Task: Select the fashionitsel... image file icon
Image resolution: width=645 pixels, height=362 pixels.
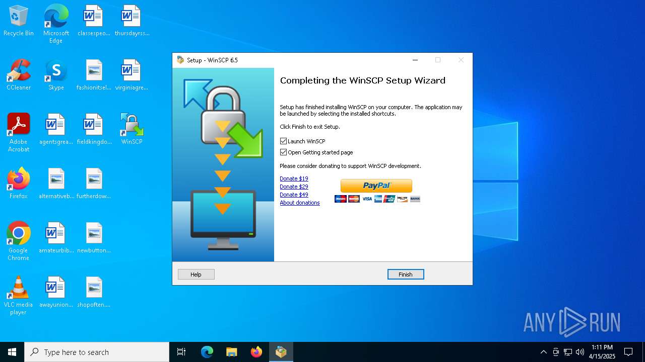Action: (94, 75)
